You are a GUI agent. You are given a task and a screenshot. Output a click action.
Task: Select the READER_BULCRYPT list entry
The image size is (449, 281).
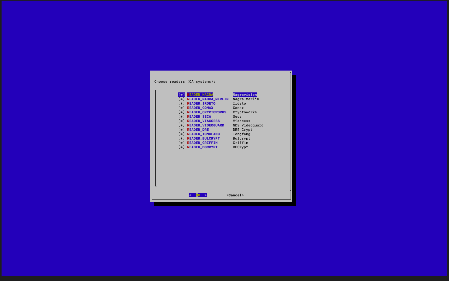point(203,138)
